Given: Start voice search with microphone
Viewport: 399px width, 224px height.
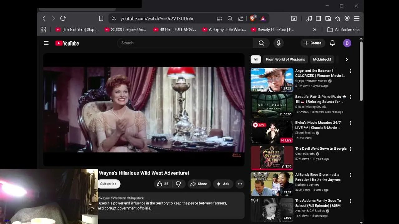Looking at the screenshot, I should (x=279, y=43).
